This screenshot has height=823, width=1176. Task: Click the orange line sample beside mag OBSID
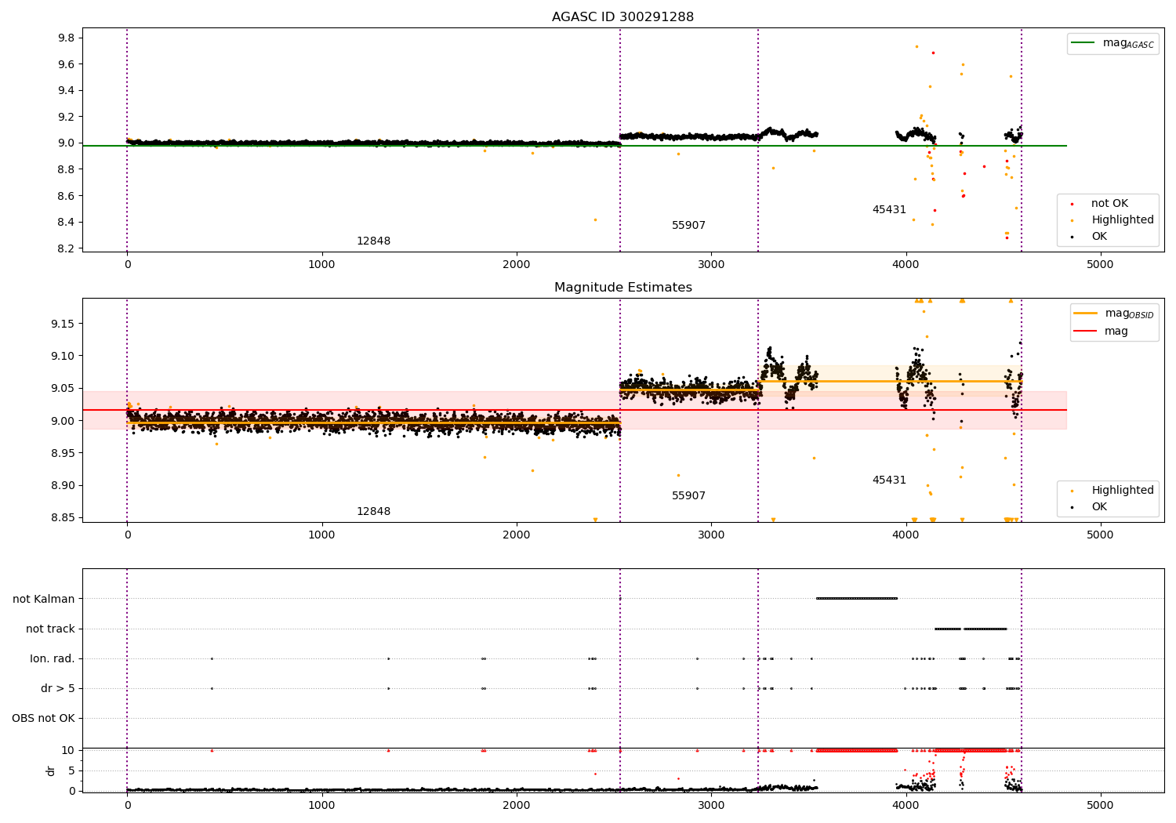click(x=1086, y=314)
